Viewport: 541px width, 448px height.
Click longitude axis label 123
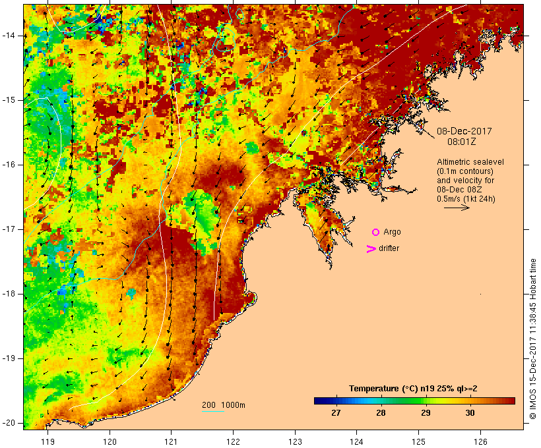[295, 442]
